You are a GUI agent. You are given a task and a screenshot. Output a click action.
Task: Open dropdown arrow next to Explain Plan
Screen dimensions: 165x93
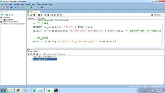(36, 15)
